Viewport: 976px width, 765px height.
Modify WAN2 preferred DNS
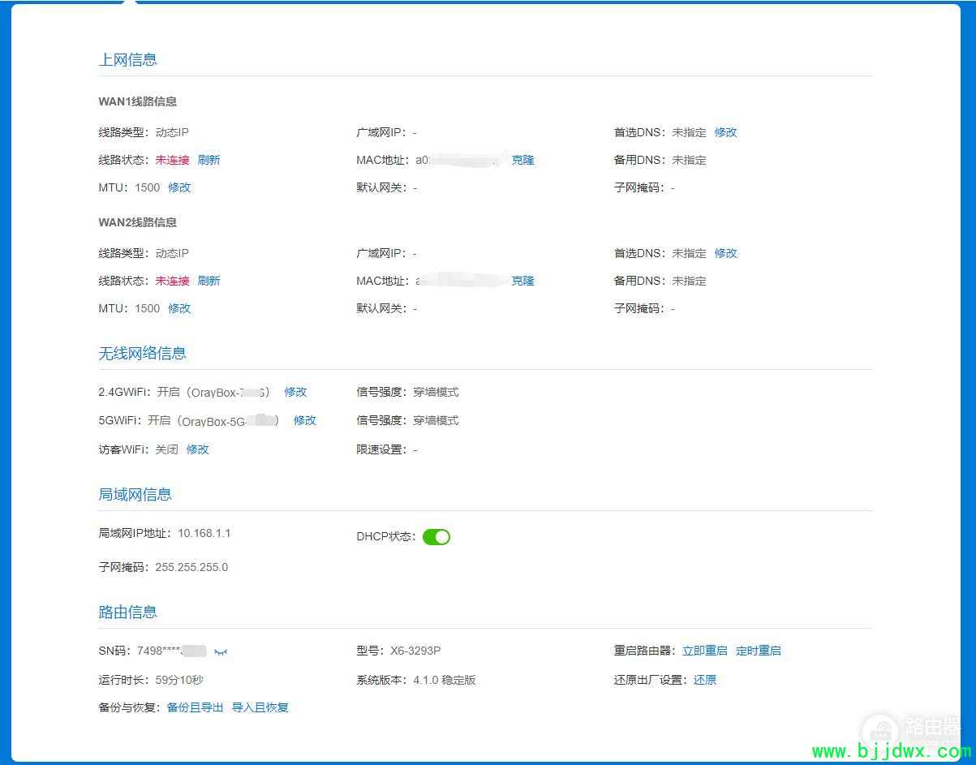click(725, 253)
